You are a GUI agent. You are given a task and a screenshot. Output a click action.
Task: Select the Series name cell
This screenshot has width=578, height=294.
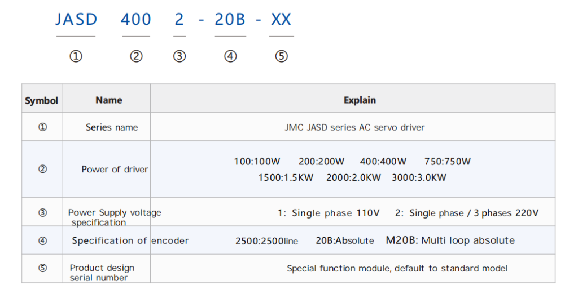(112, 127)
